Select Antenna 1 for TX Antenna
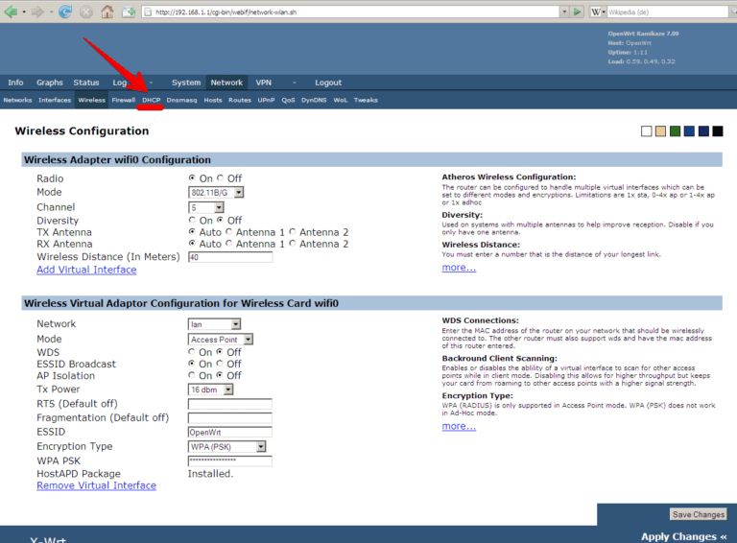 228,232
